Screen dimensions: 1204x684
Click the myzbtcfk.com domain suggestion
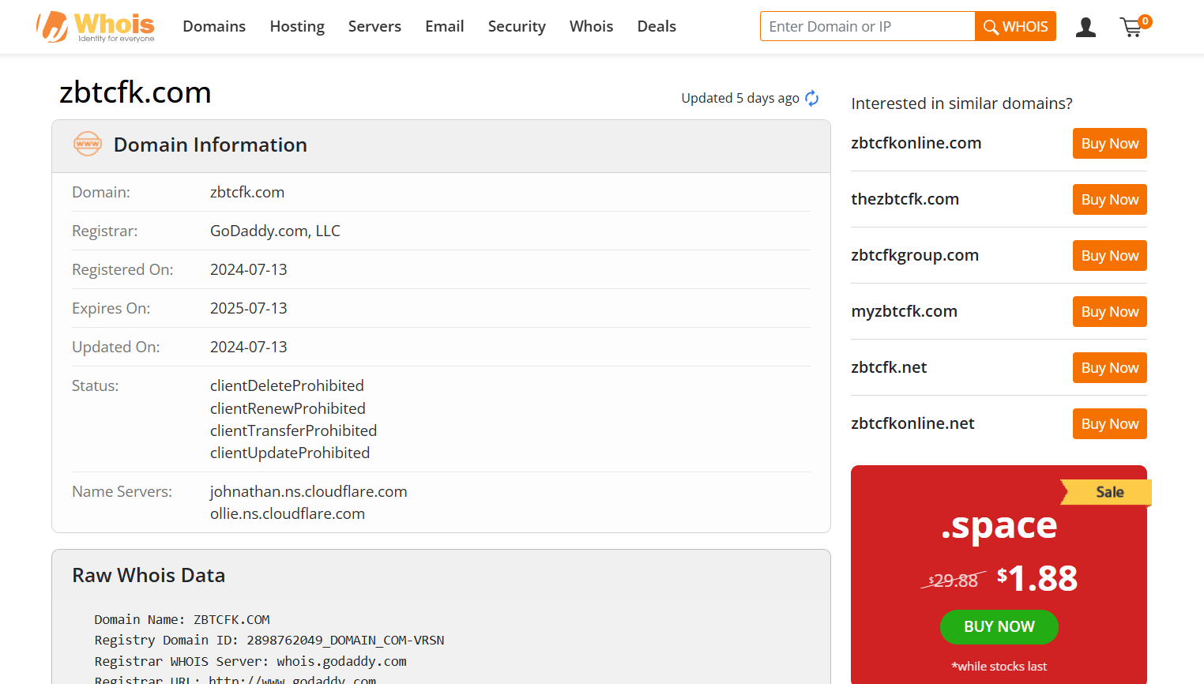point(904,311)
